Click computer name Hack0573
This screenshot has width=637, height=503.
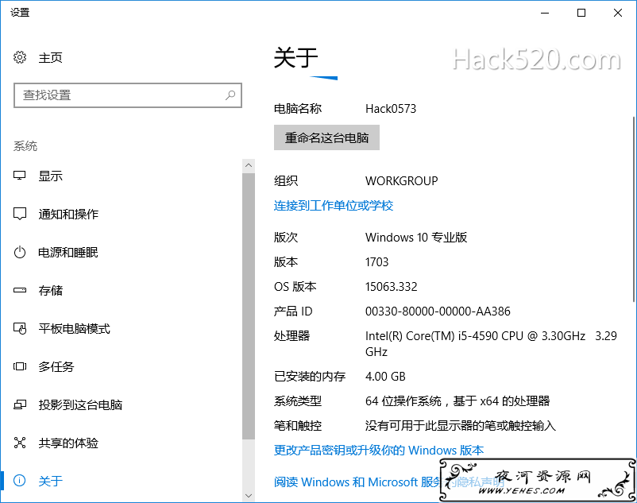point(391,109)
